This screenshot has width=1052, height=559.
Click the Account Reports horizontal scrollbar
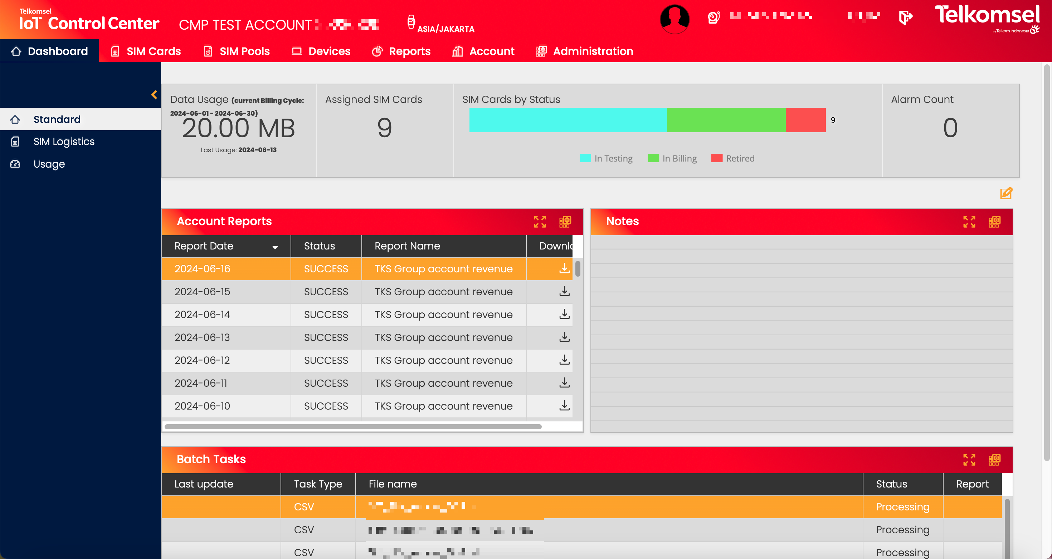353,426
